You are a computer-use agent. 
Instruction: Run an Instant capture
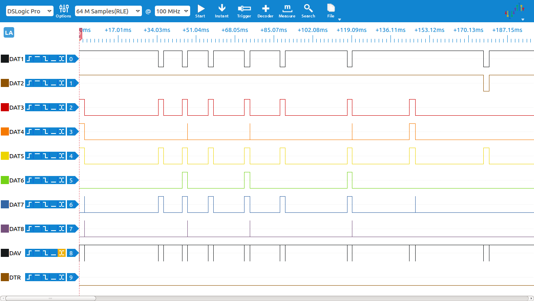click(222, 11)
